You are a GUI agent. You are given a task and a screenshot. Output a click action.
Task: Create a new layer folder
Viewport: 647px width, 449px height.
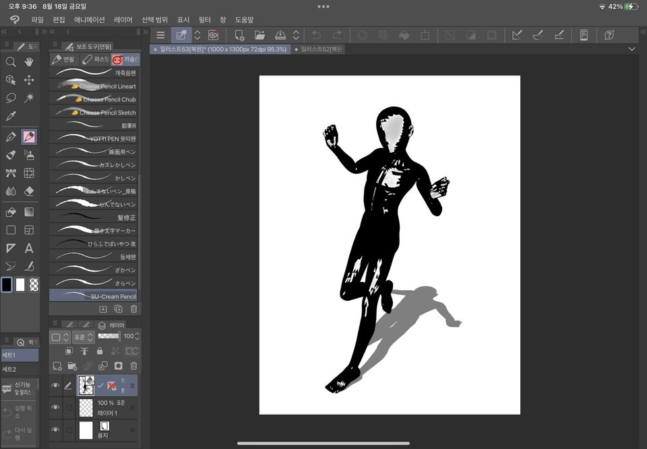pos(72,366)
